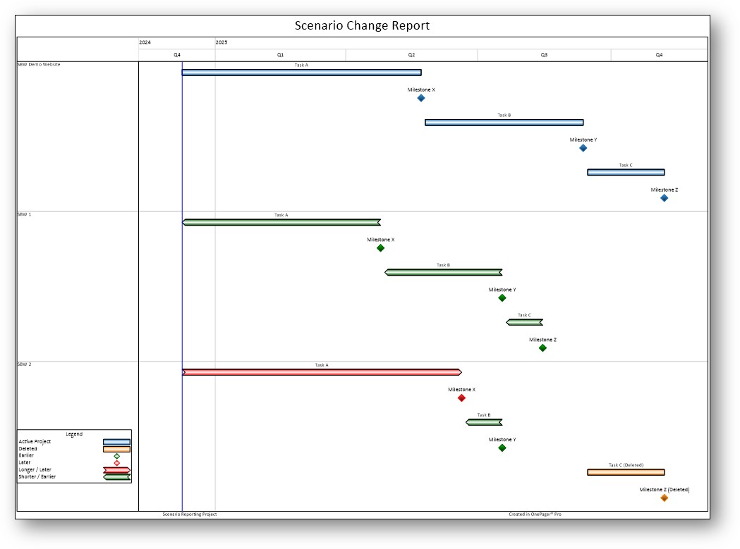Click the Created in OnePager Pro footer

tap(535, 514)
